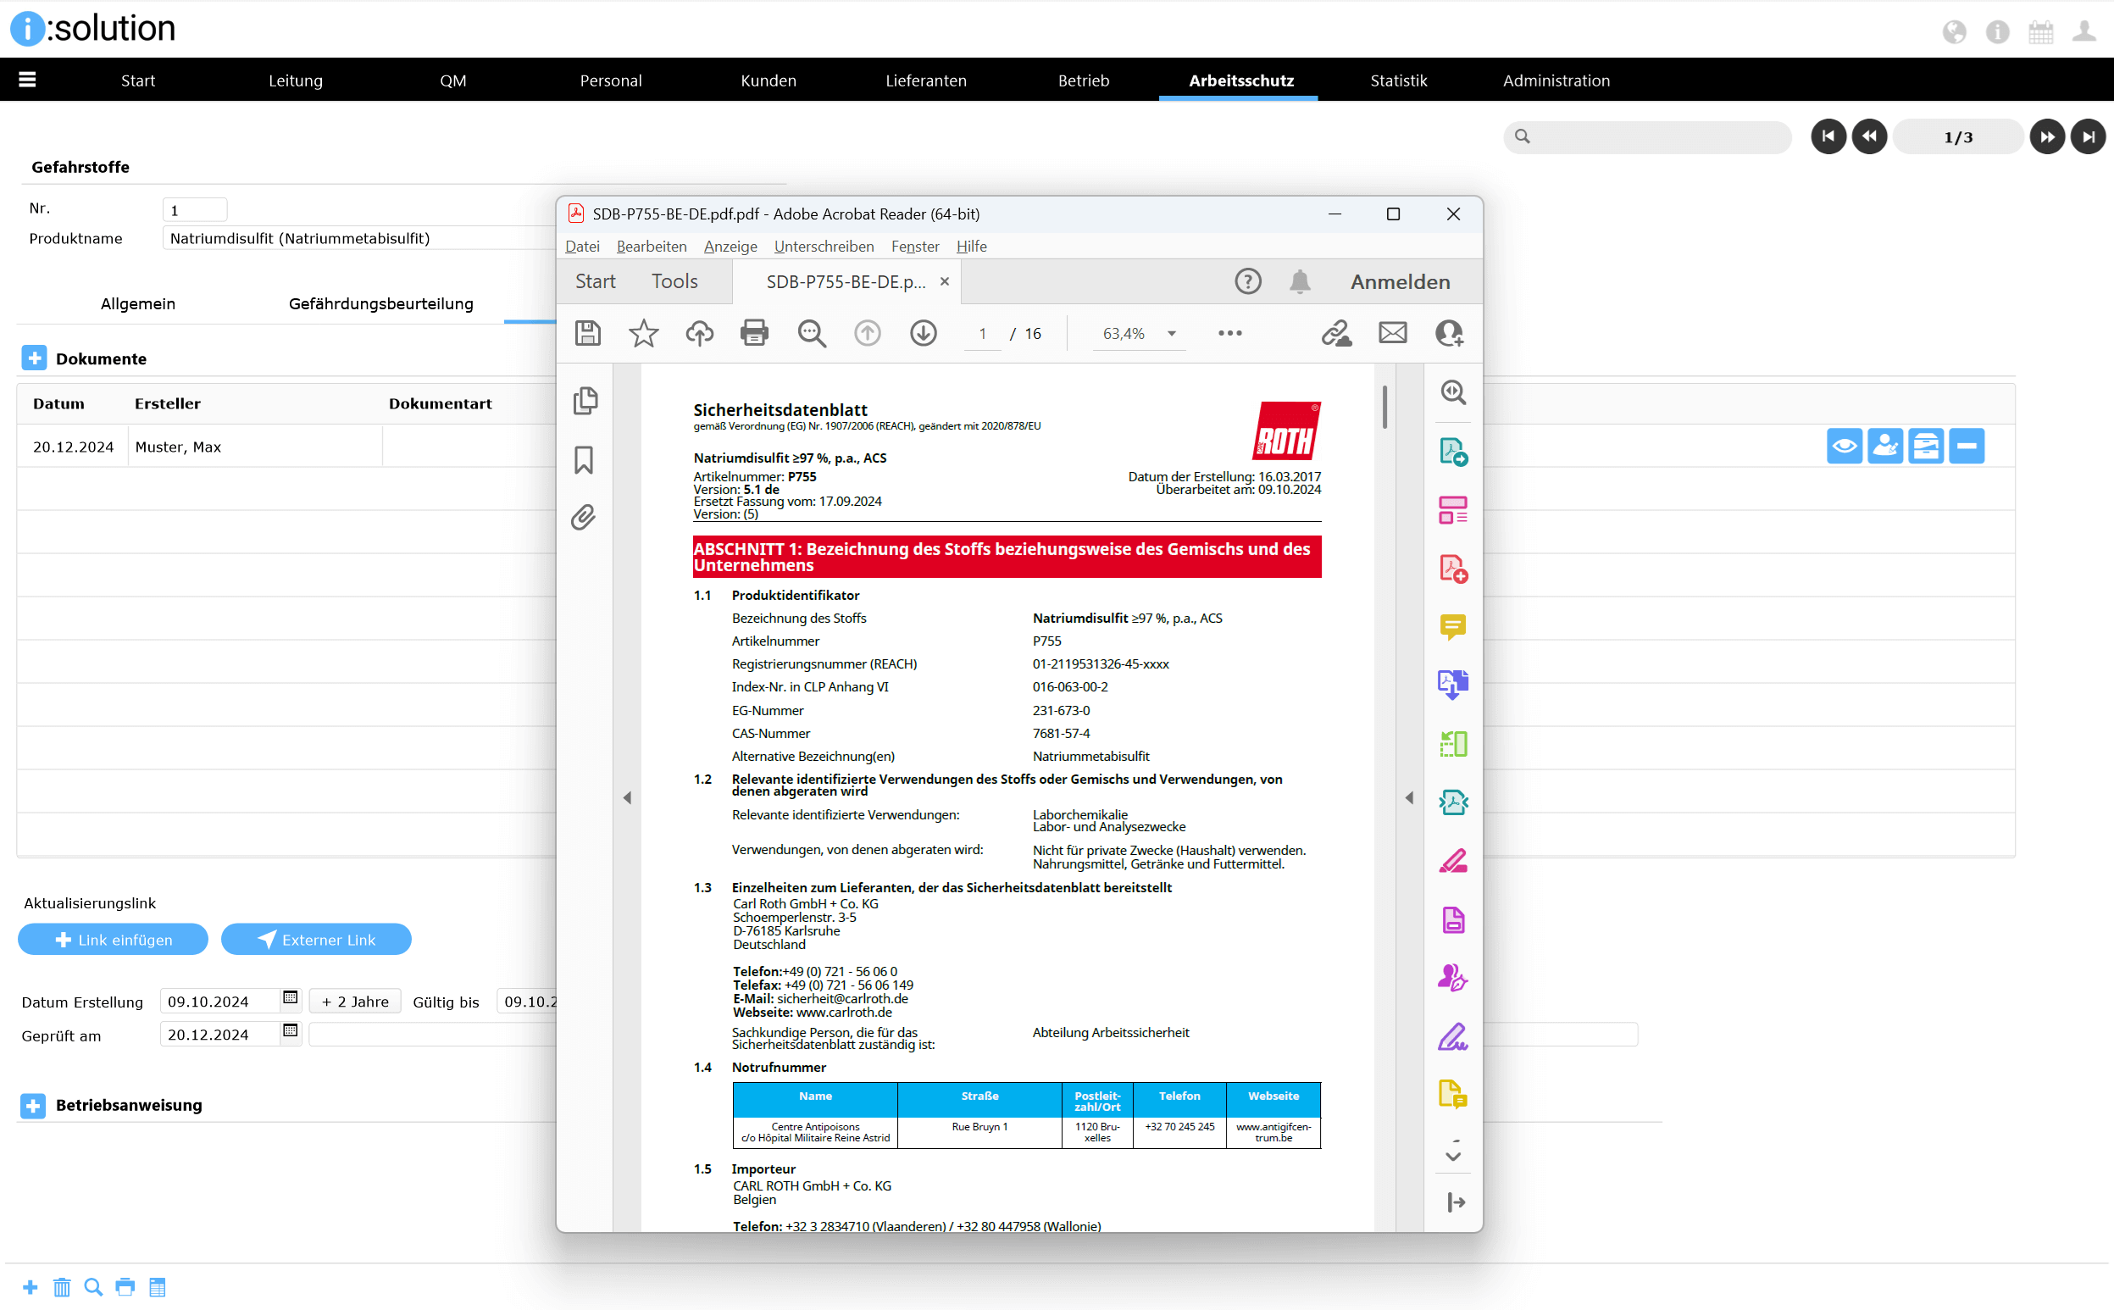Expand the Dokumente section plus button

[34, 358]
